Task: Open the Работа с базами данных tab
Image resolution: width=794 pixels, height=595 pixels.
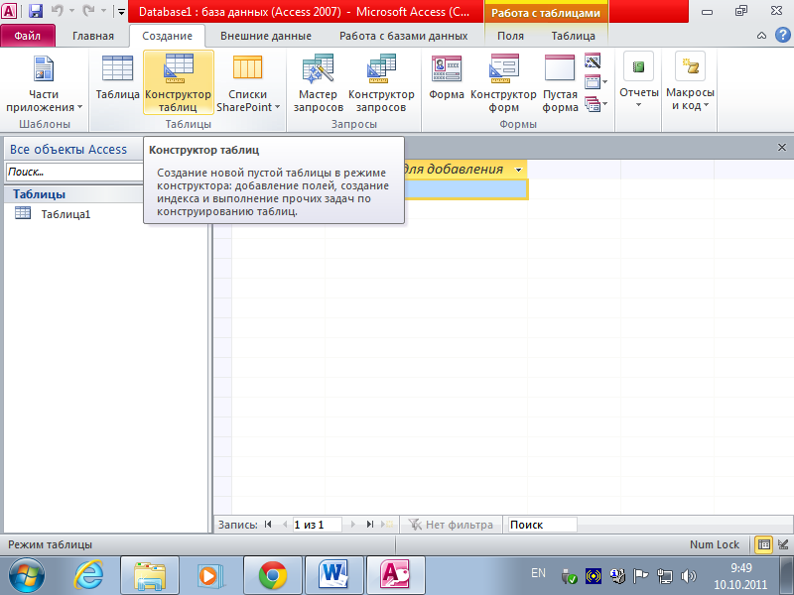Action: [x=404, y=36]
